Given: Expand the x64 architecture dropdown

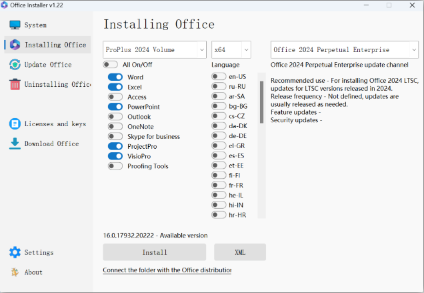Looking at the screenshot, I should click(231, 49).
